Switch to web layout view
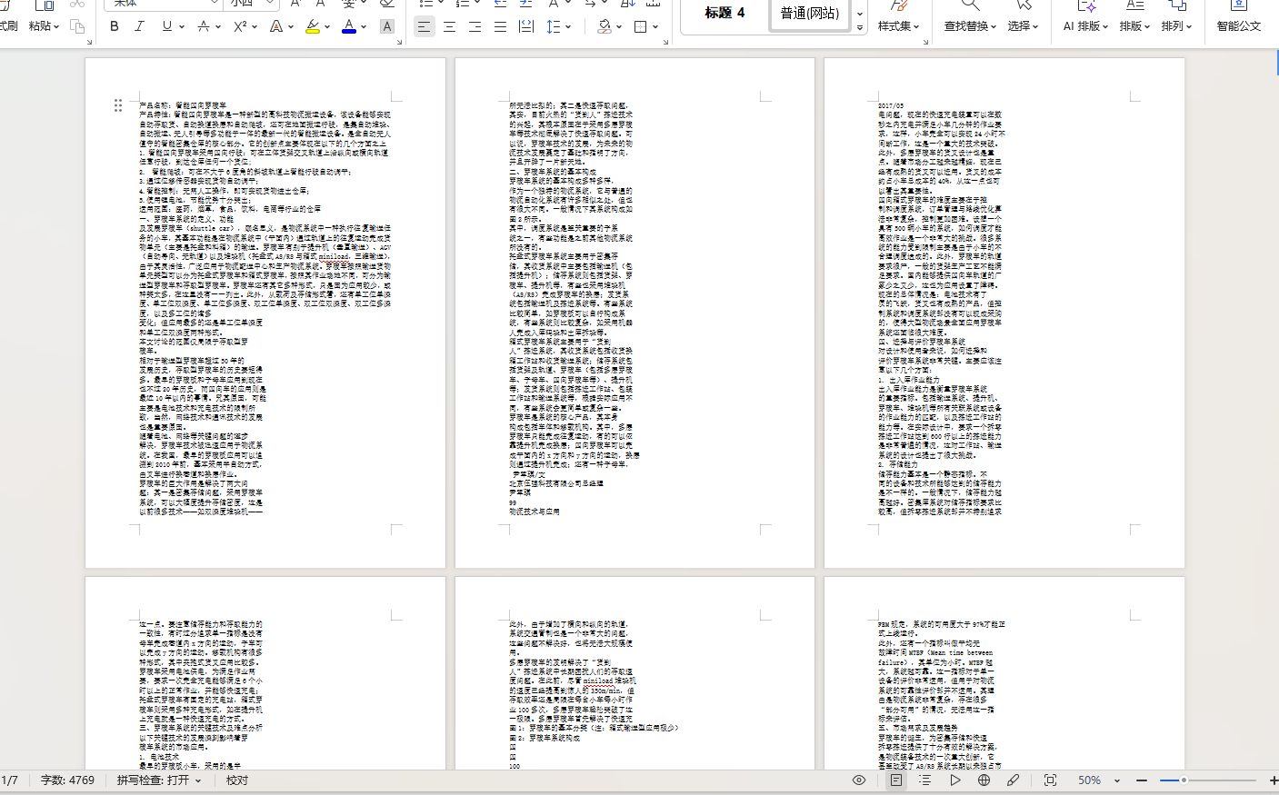Screen dimensions: 1279x795 click(x=984, y=780)
